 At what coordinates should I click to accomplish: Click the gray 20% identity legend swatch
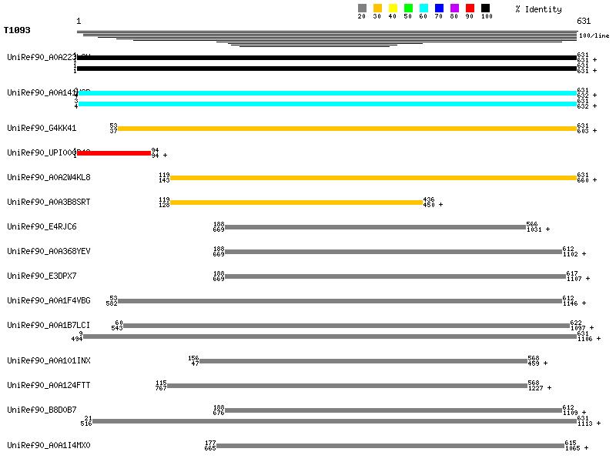click(x=362, y=8)
